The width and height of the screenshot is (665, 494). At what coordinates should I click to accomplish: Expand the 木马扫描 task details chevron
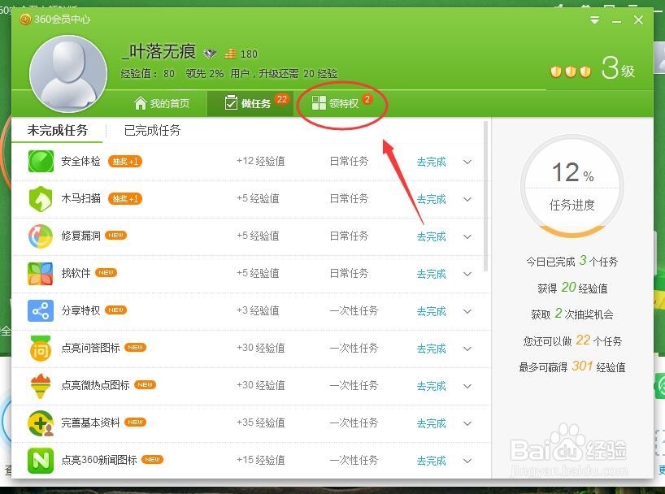point(467,199)
